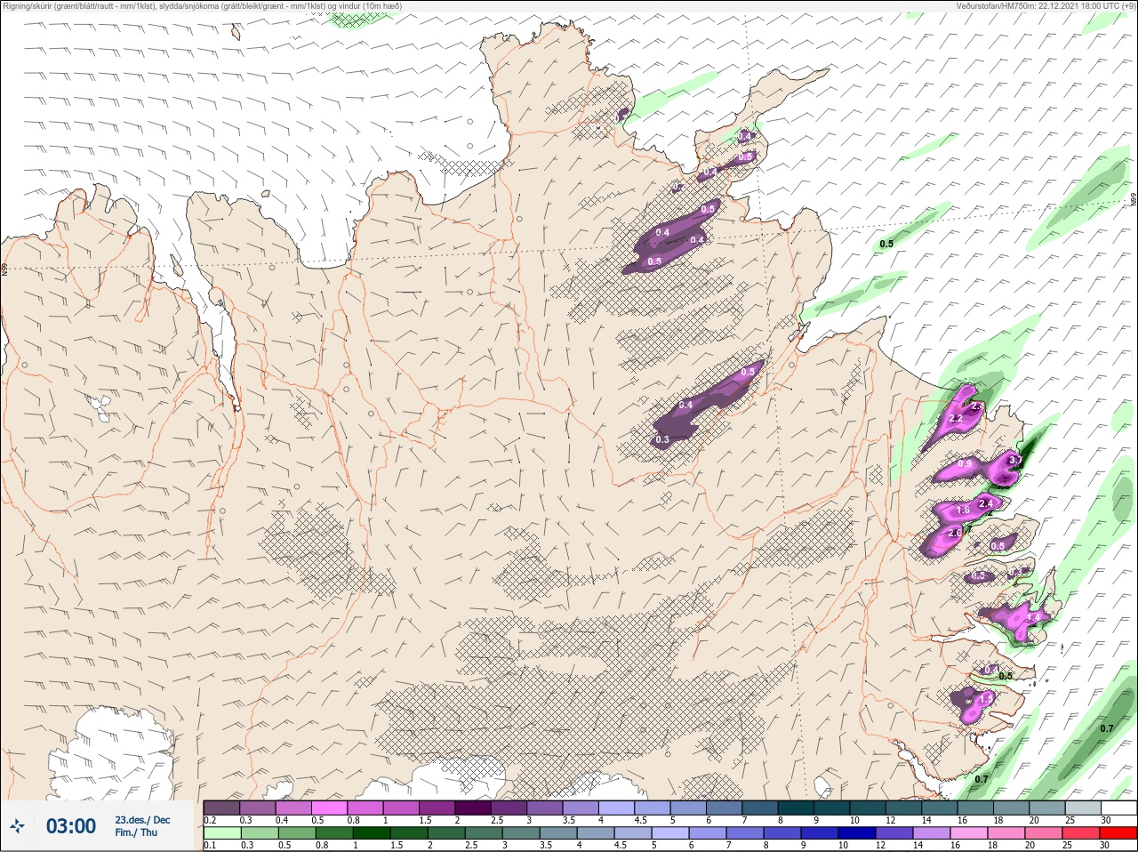Select bottom-row legend swatch between 16 and 18

coord(967,833)
